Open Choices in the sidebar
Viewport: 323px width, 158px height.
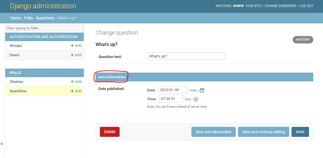[x=17, y=82]
